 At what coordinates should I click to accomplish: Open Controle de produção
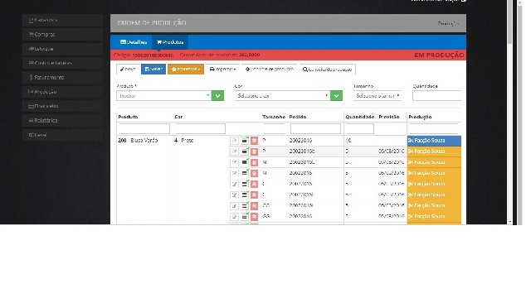[x=269, y=70]
